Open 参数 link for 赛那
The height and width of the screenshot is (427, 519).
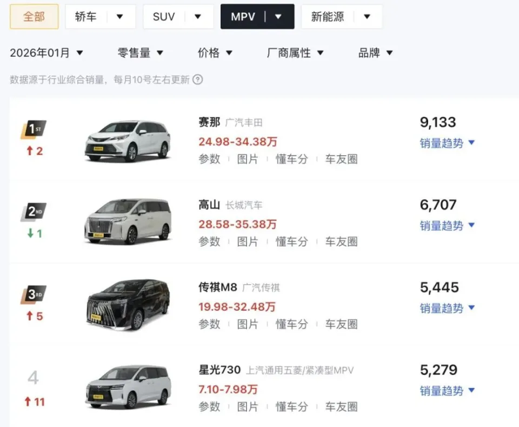click(209, 159)
